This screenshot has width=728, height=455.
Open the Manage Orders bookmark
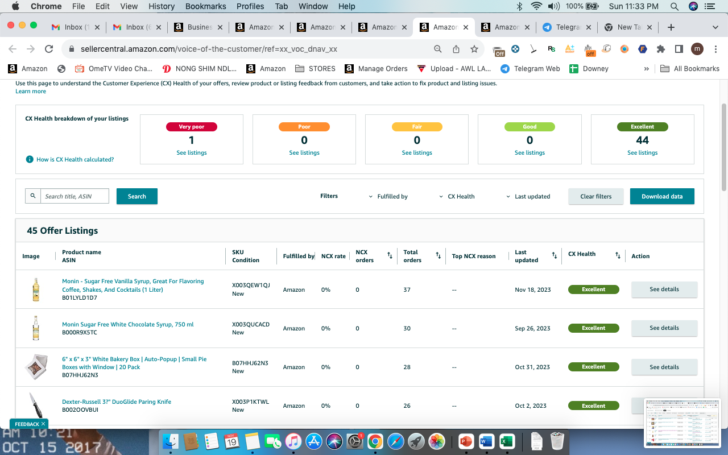376,69
